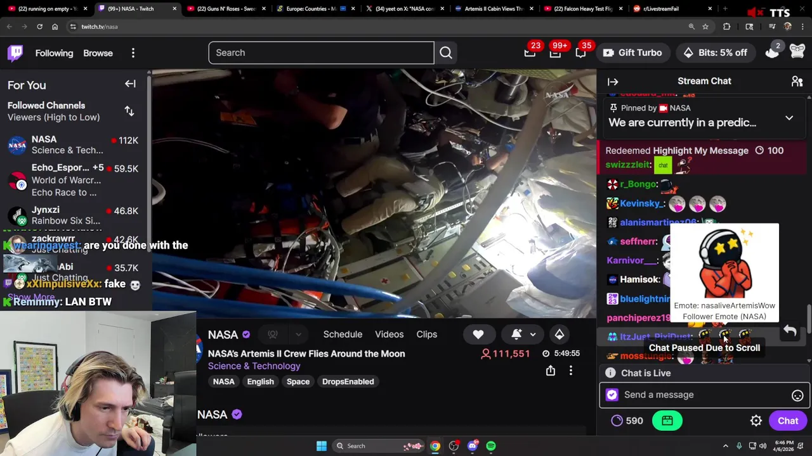This screenshot has width=812, height=456.
Task: Open the chat community users list icon
Action: pos(797,81)
